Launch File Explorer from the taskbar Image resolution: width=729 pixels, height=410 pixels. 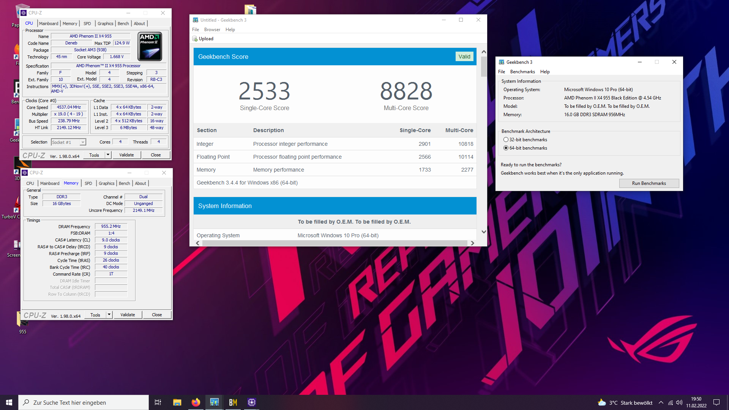pos(177,402)
